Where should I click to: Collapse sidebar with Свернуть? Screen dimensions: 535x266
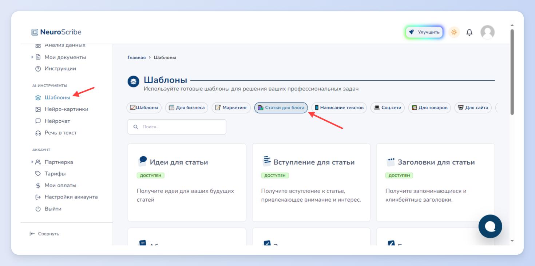pyautogui.click(x=44, y=234)
